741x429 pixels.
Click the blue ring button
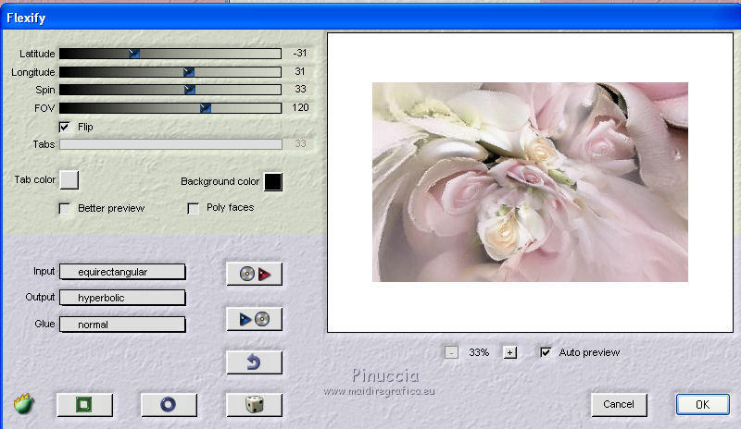click(x=169, y=404)
